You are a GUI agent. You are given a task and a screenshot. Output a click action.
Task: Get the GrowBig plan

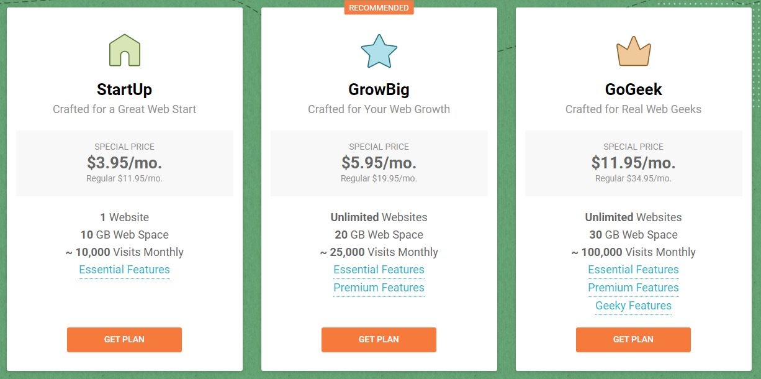(379, 340)
